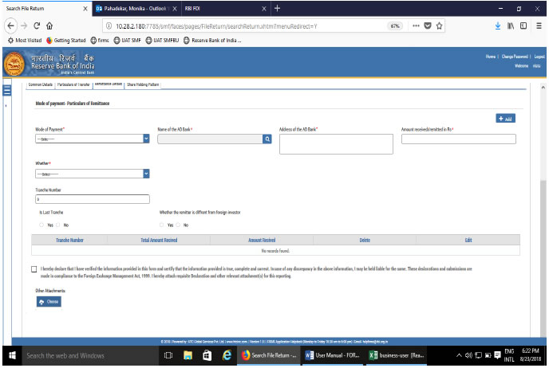Launch Internet Explorer from the taskbar
The image size is (549, 368).
227,355
